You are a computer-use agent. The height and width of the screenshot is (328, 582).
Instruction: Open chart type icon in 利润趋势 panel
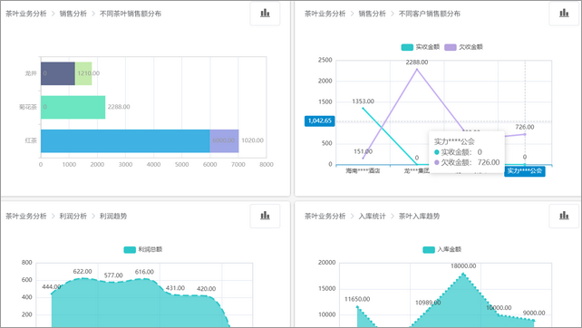(x=265, y=216)
